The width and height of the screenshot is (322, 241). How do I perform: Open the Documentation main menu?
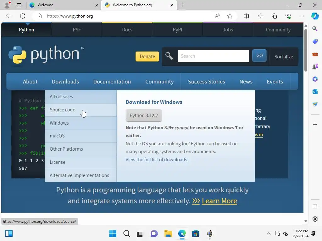point(112,82)
